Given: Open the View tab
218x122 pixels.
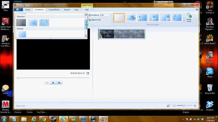Looking at the screenshot, I should point(76,10).
